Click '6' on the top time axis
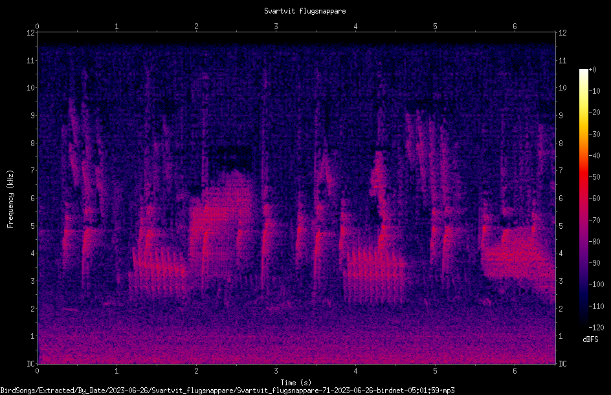Image resolution: width=611 pixels, height=395 pixels. 515,27
